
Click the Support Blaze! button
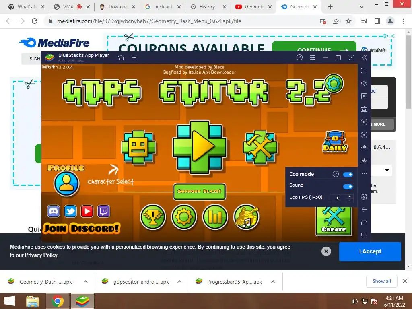click(x=200, y=191)
